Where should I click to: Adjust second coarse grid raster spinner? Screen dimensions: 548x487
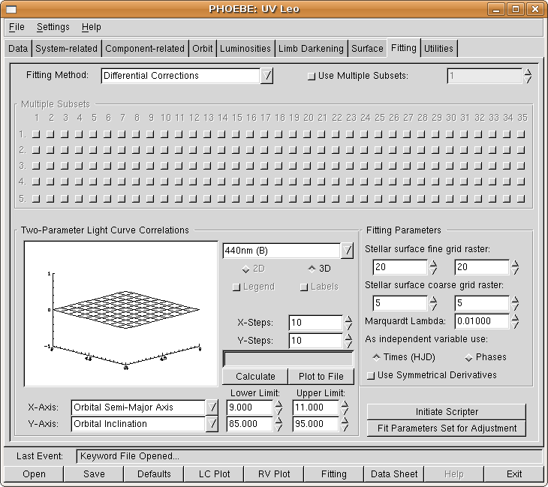[515, 303]
